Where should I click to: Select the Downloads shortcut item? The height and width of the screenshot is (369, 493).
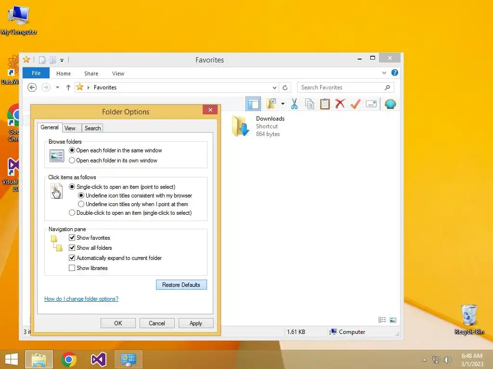point(259,126)
